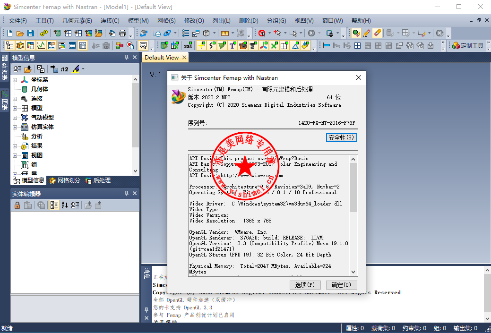The width and height of the screenshot is (491, 333).
Task: Select the 组 tree item
Action: click(x=34, y=165)
